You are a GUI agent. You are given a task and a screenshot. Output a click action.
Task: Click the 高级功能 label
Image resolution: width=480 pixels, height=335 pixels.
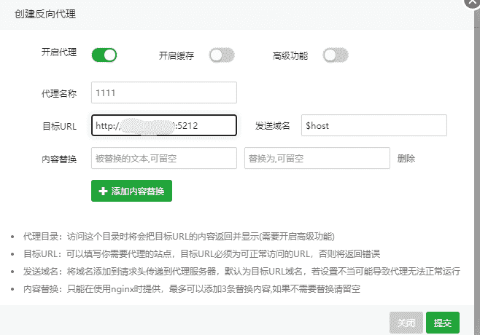[290, 55]
